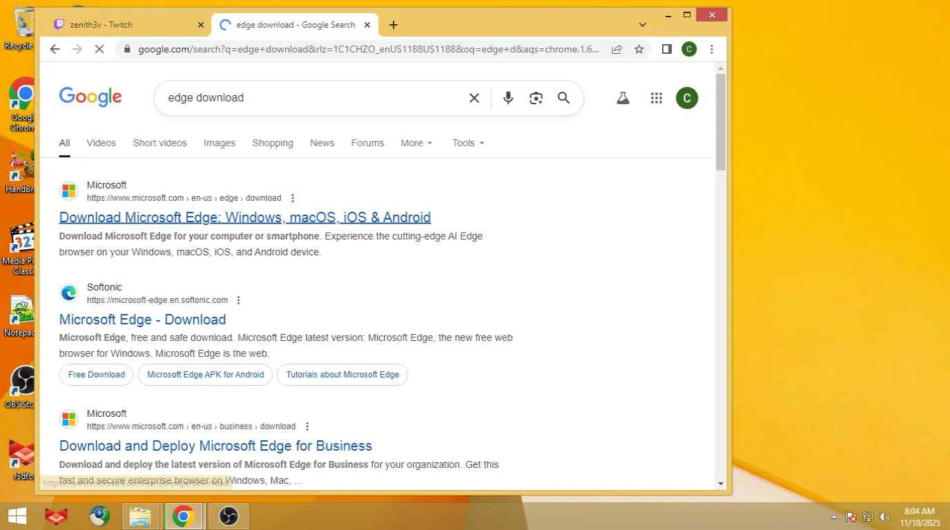This screenshot has width=950, height=530.
Task: Open the Google apps grid
Action: (x=657, y=98)
